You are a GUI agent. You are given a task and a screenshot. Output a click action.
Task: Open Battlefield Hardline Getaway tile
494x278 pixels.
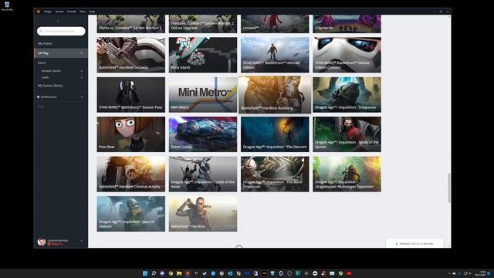130,55
